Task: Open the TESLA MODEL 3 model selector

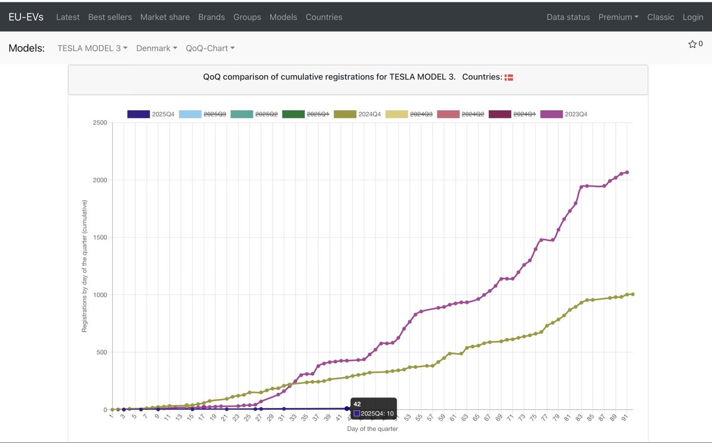Action: click(x=92, y=48)
